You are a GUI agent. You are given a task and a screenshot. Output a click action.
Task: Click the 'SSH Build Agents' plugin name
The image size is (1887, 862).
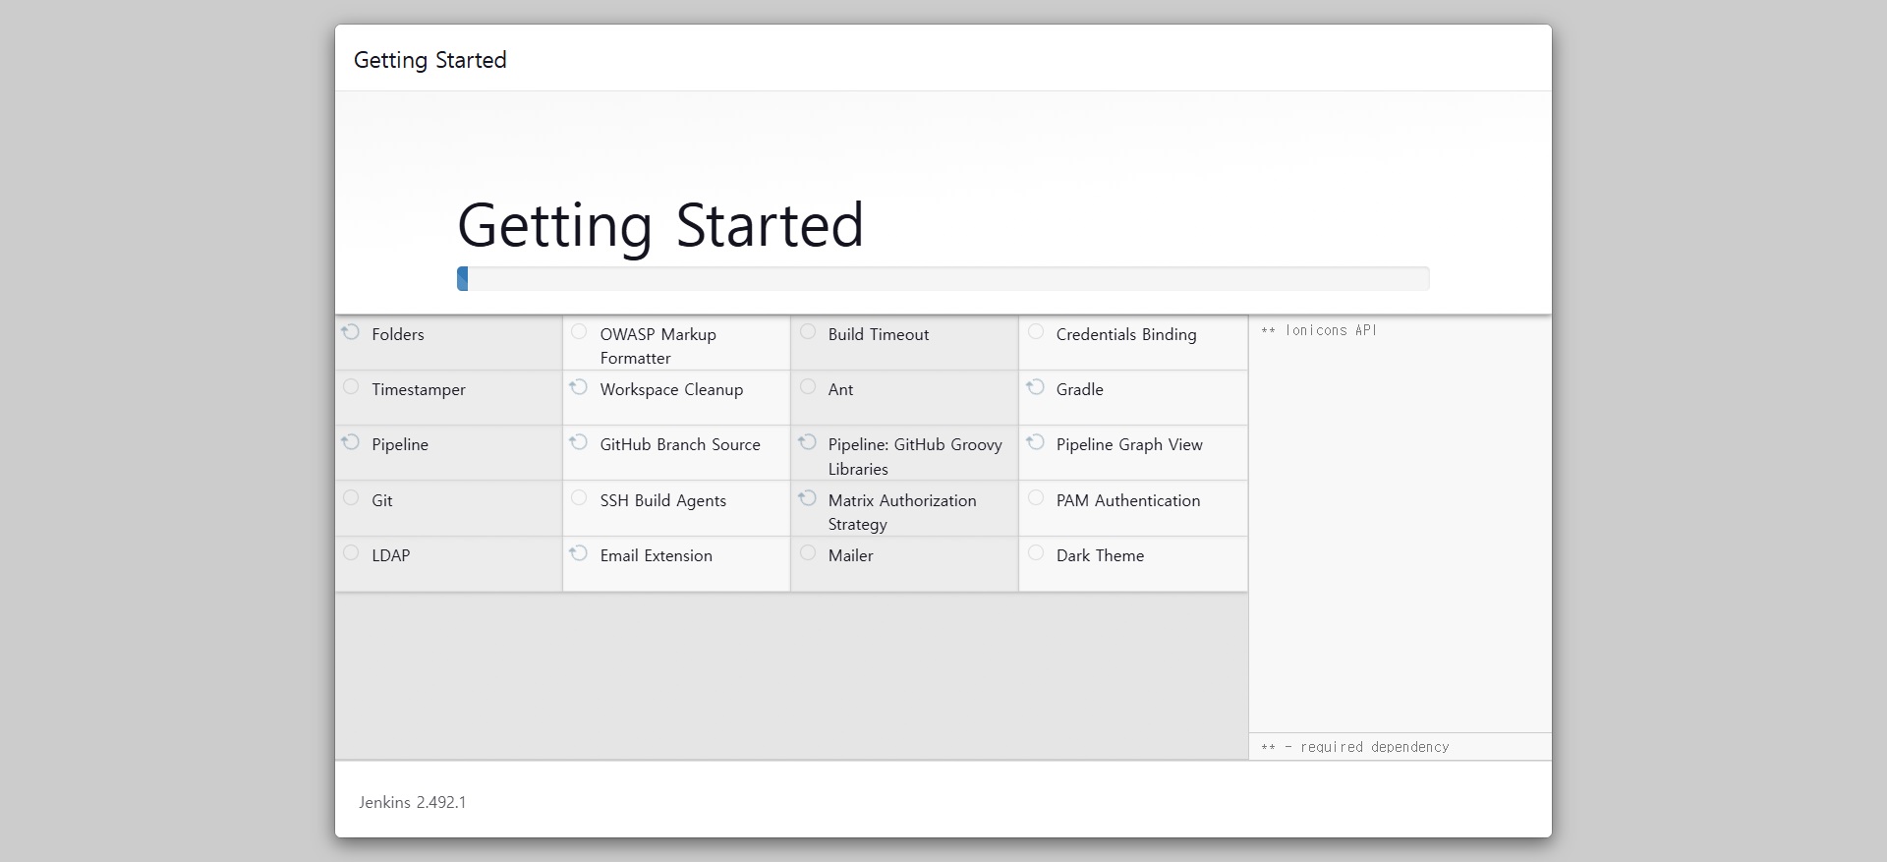click(663, 500)
